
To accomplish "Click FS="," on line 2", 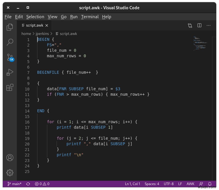I will point(54,45).
